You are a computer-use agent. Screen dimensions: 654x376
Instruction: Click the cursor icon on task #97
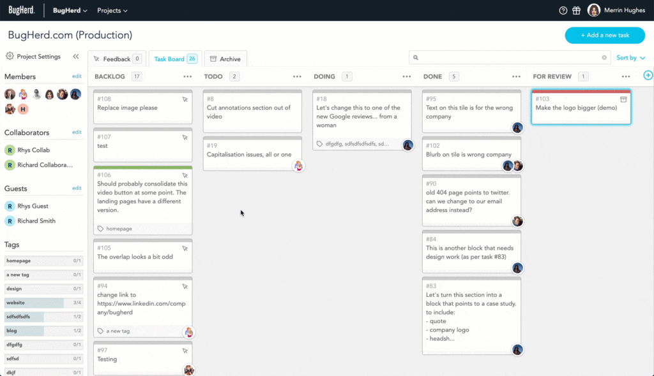185,351
